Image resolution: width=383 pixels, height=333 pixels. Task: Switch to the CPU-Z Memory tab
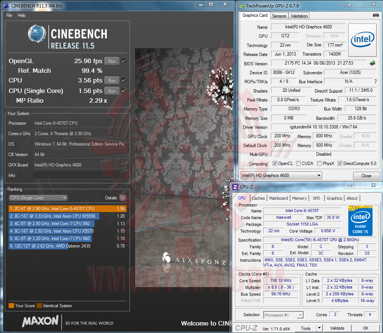(x=299, y=198)
